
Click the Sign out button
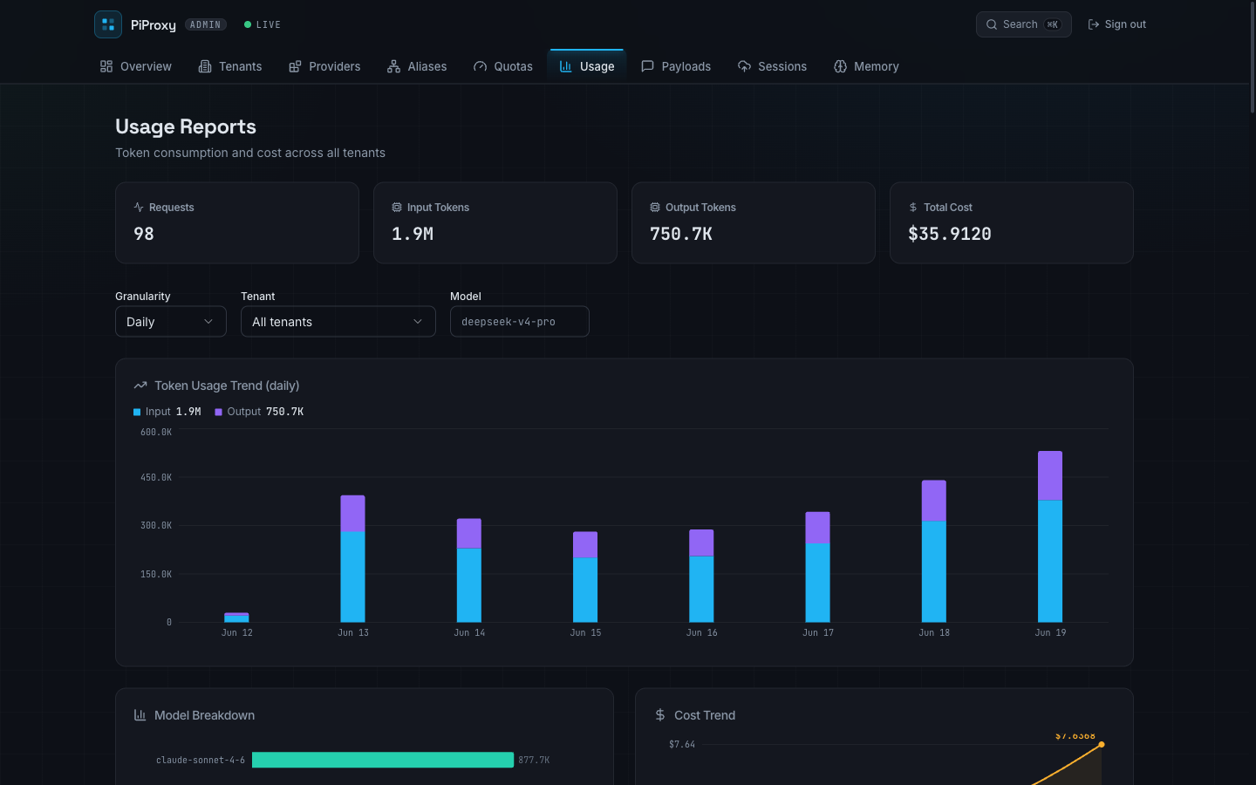point(1117,24)
